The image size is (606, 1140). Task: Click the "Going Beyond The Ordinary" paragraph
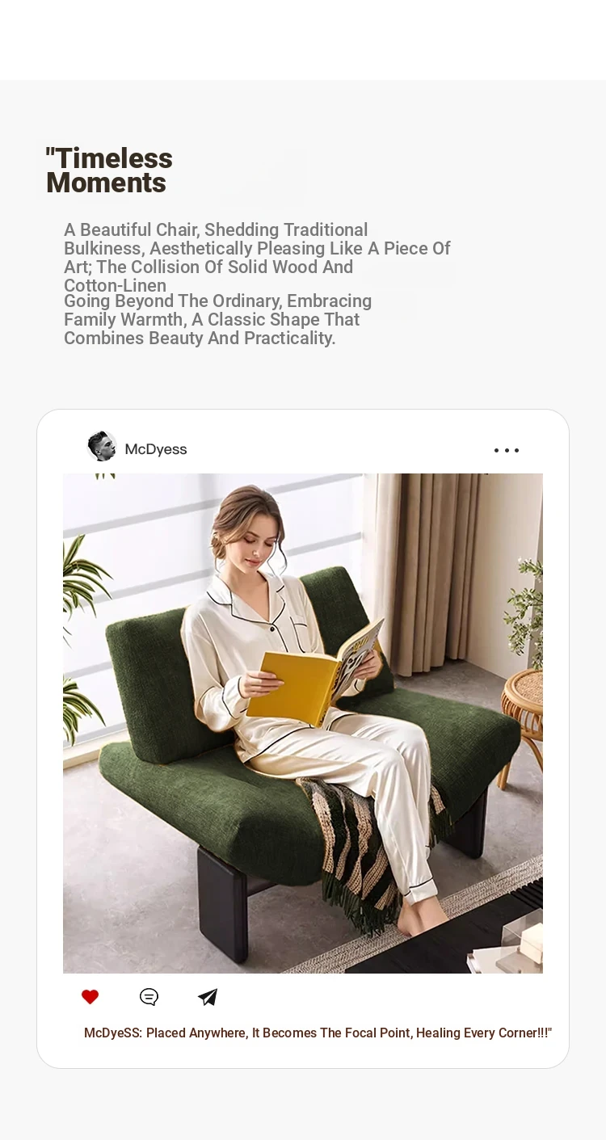pos(218,319)
